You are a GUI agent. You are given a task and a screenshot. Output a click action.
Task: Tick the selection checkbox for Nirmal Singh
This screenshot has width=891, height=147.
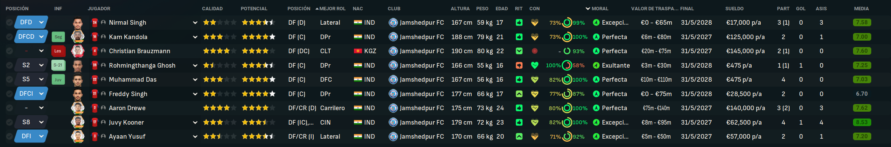[9, 22]
